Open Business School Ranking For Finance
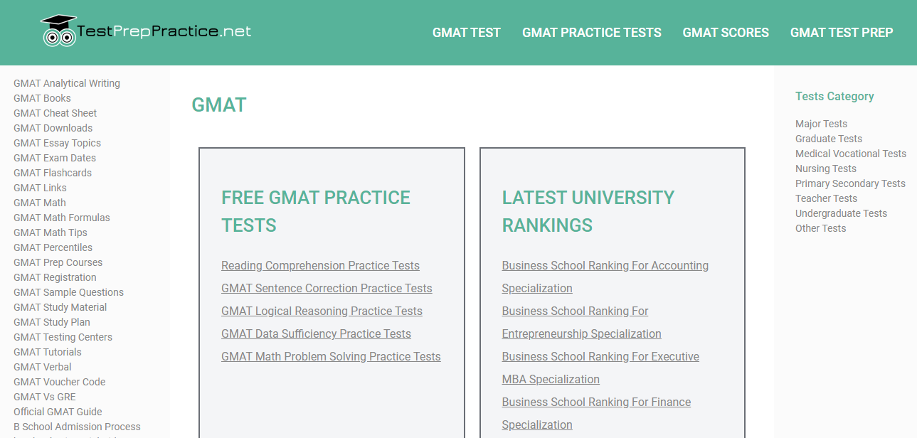The width and height of the screenshot is (917, 438). (x=596, y=402)
